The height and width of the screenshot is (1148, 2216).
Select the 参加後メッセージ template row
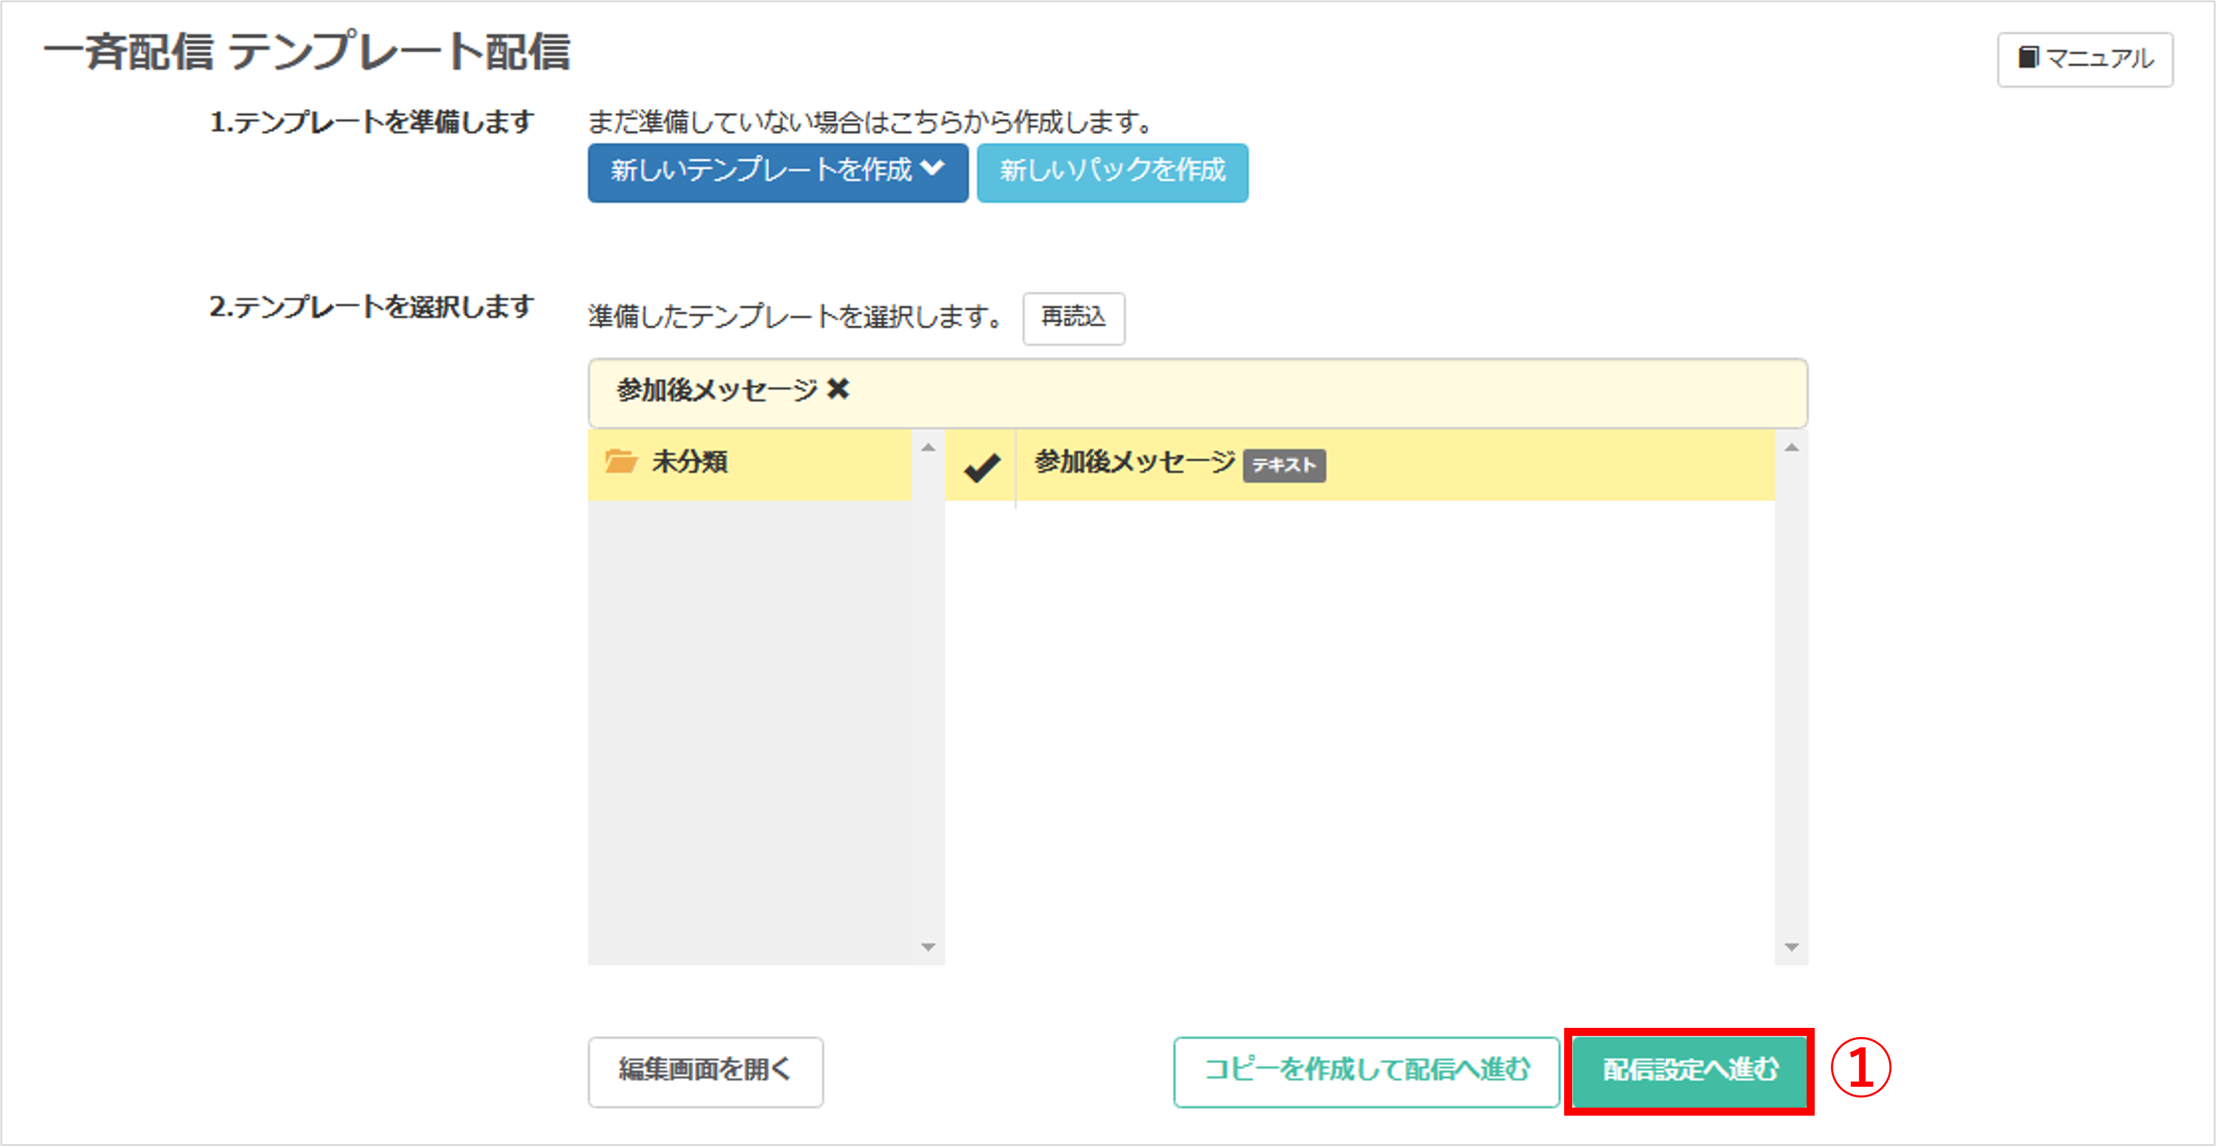click(x=1359, y=465)
